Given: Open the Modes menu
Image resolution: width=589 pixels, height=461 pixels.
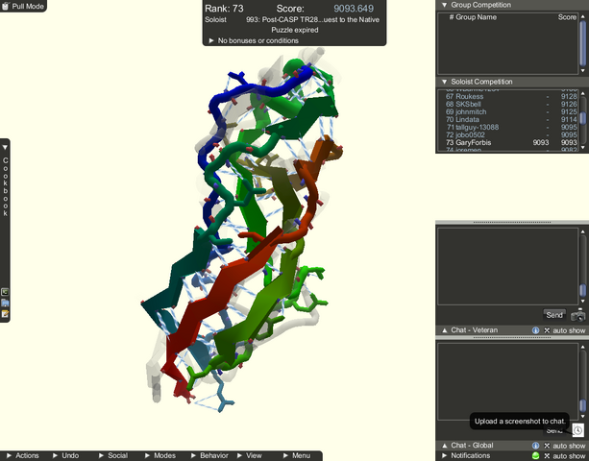Looking at the screenshot, I should click(x=160, y=455).
